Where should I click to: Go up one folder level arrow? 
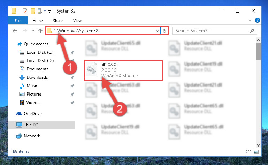[x=40, y=31]
